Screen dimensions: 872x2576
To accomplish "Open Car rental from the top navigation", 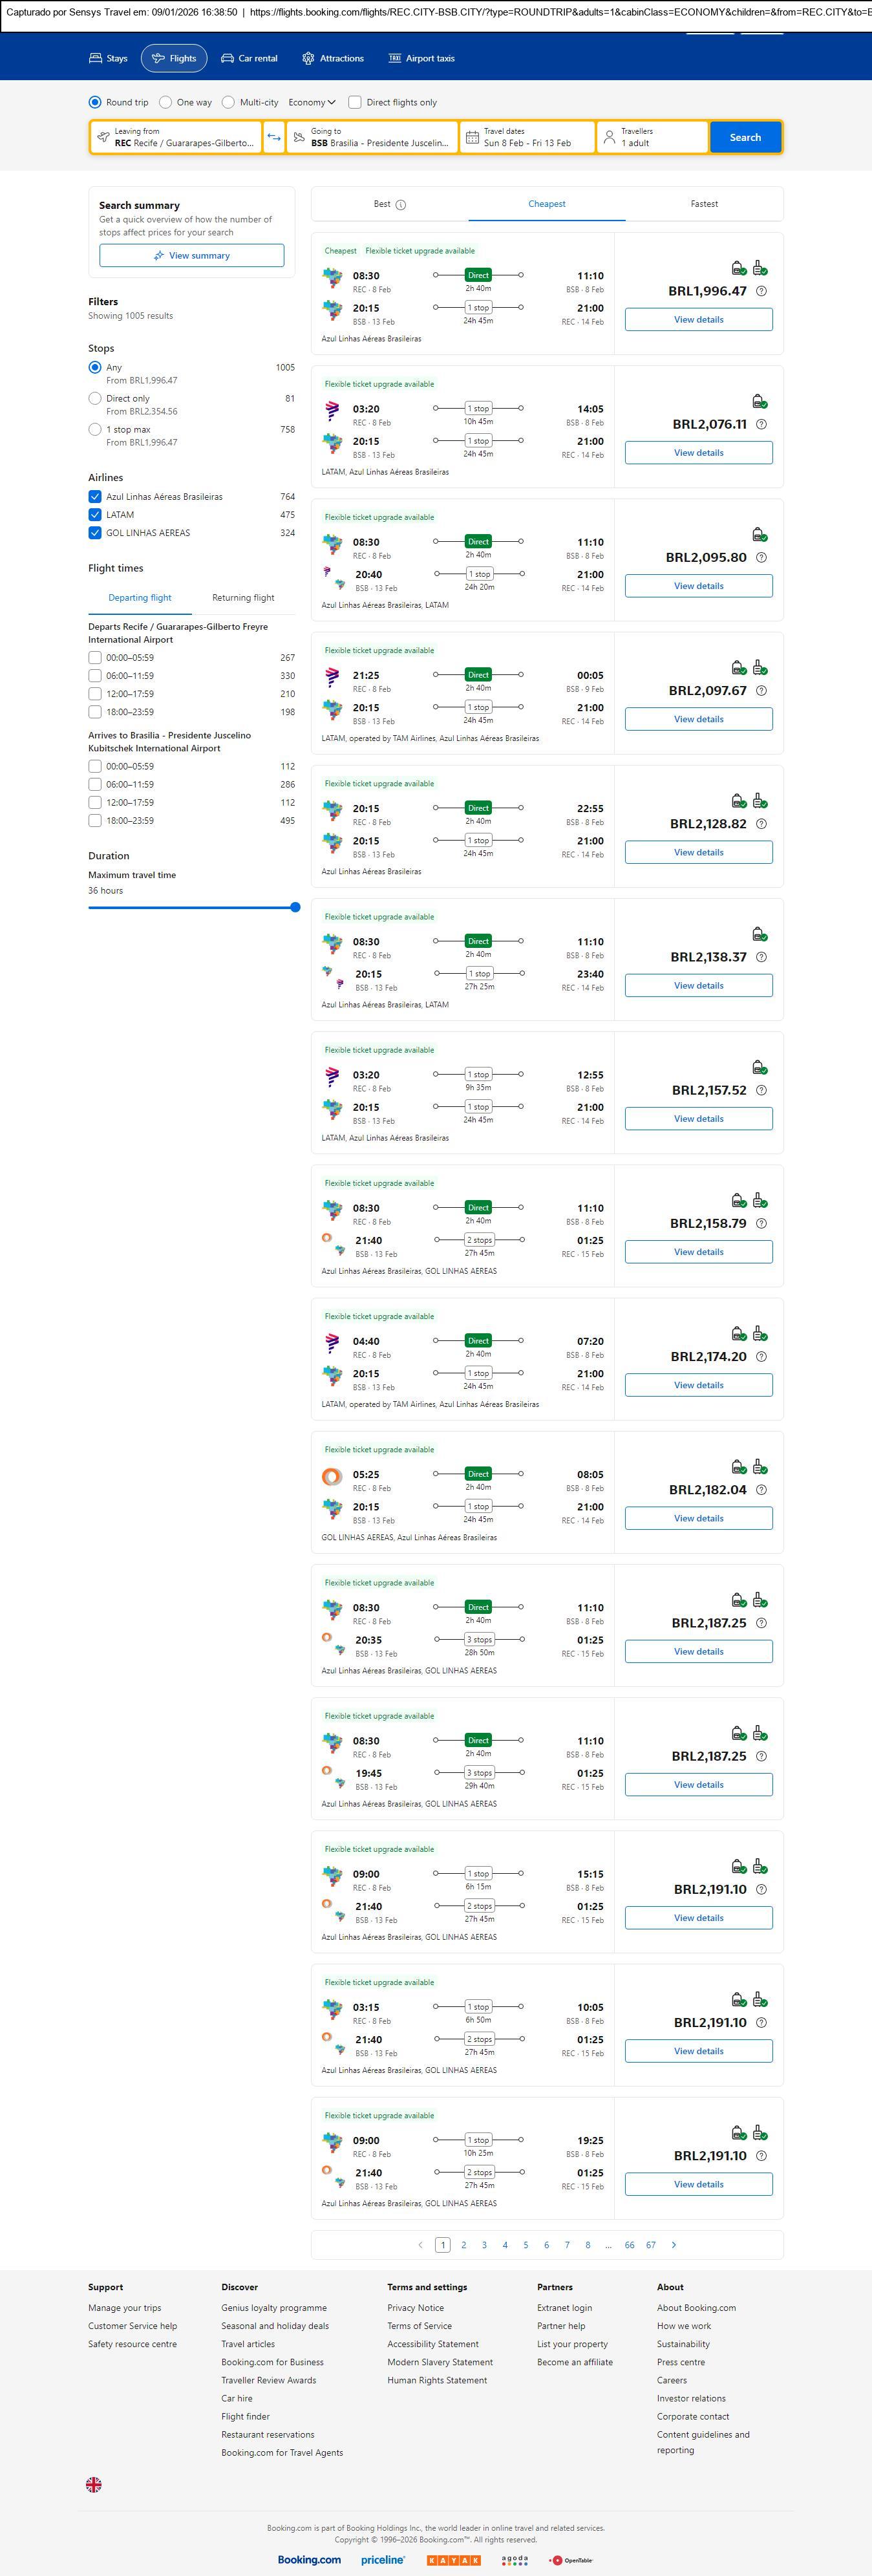I will point(249,58).
